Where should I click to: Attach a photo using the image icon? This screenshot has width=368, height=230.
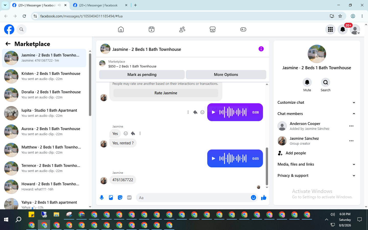(x=111, y=198)
